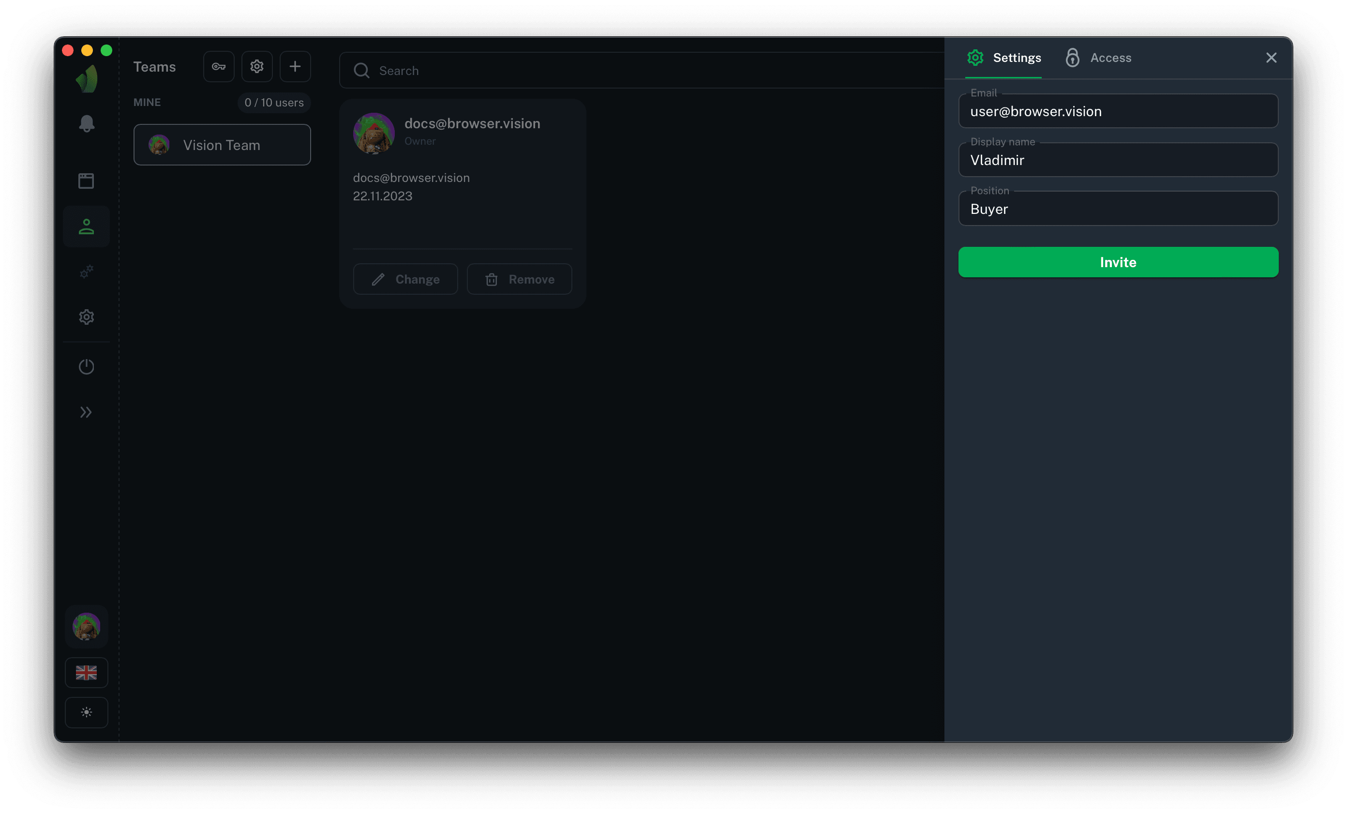Select Vision Team in the teams list
Image resolution: width=1347 pixels, height=814 pixels.
point(222,145)
